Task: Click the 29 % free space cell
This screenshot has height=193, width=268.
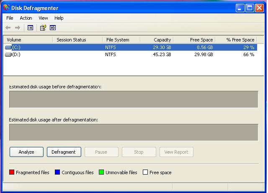Action: pyautogui.click(x=249, y=47)
